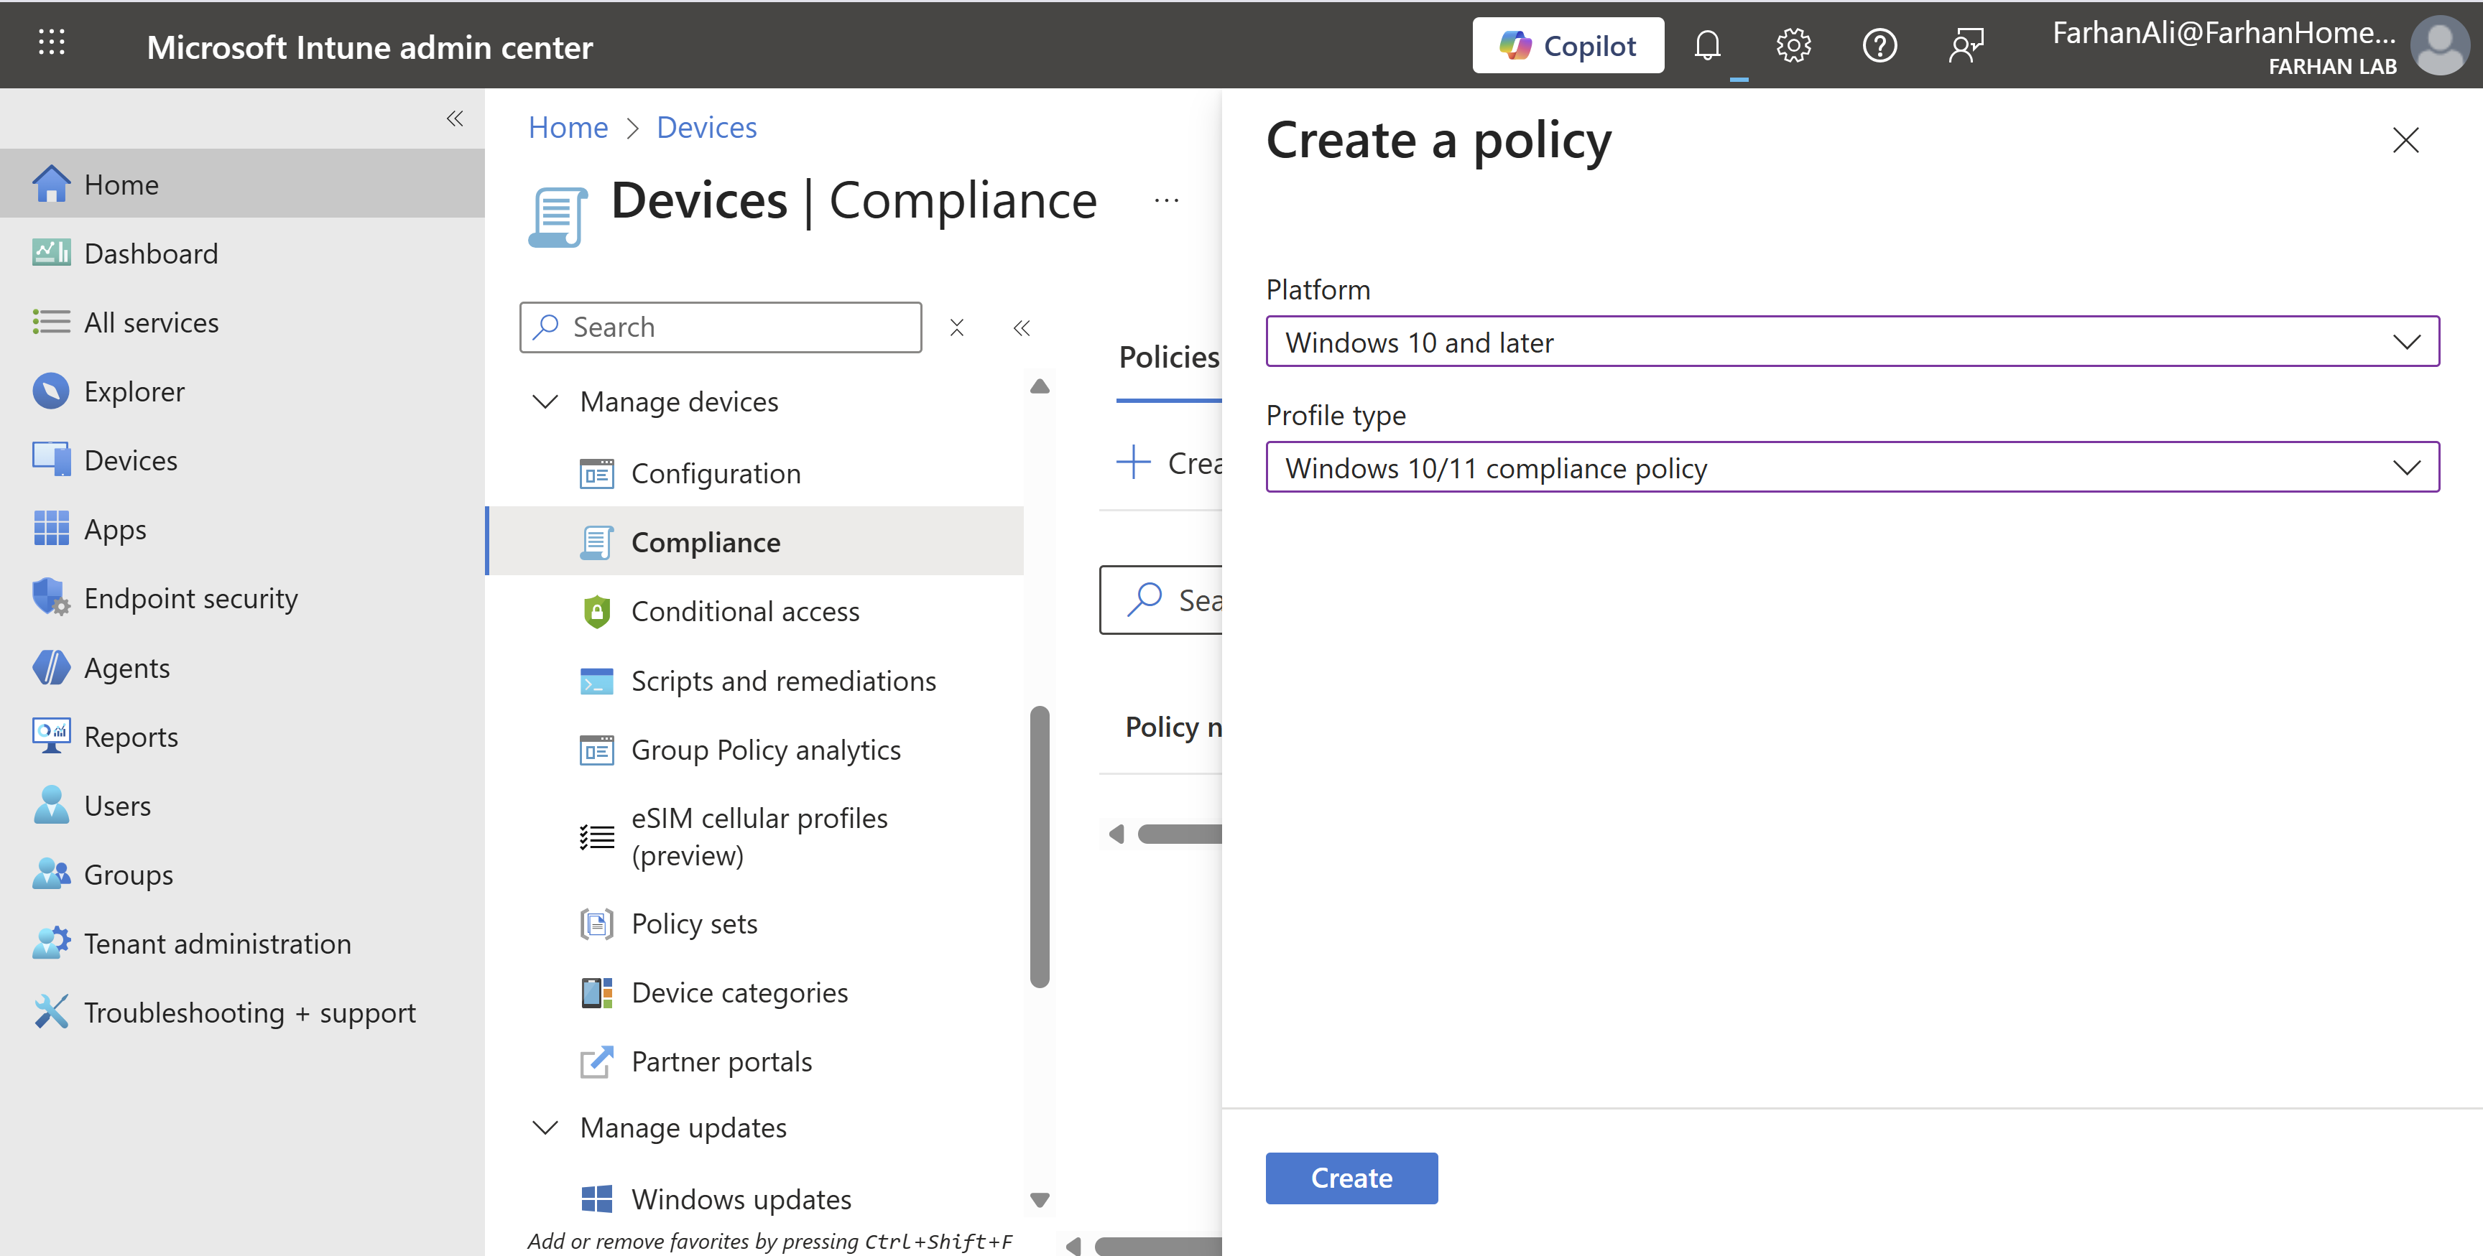2483x1256 pixels.
Task: Click the Create button
Action: coord(1351,1178)
